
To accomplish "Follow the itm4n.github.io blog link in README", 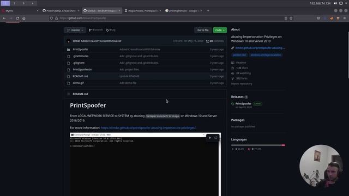I will (148, 128).
